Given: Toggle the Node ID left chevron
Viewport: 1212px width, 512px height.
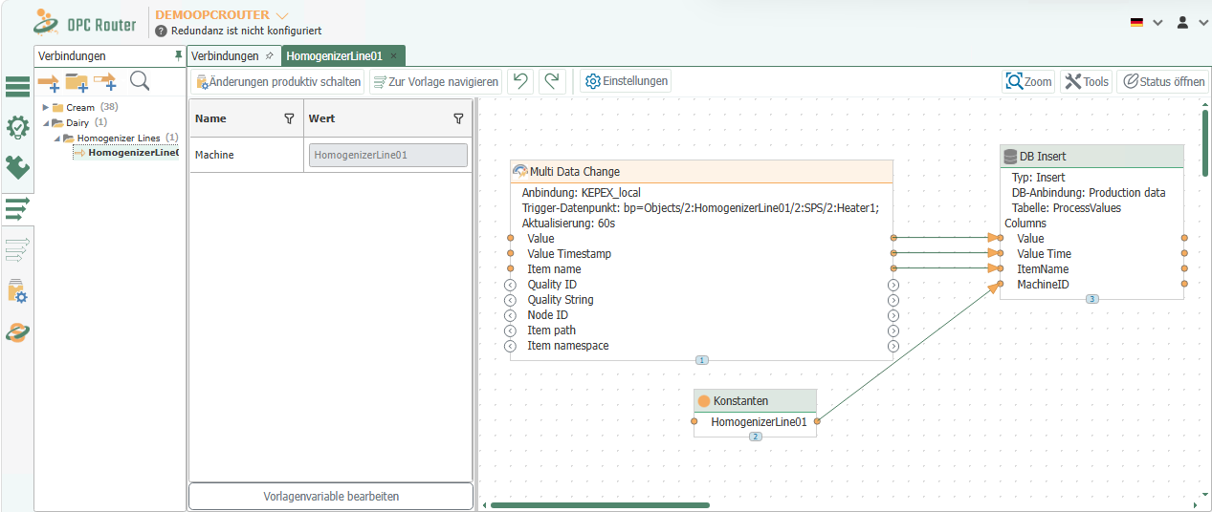Looking at the screenshot, I should [510, 315].
